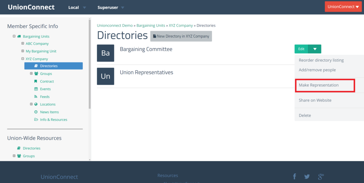Click the footer Resources heading

[x=168, y=175]
